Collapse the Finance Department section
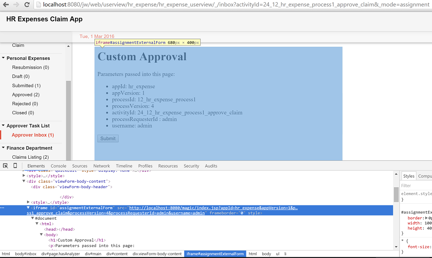 [3, 148]
